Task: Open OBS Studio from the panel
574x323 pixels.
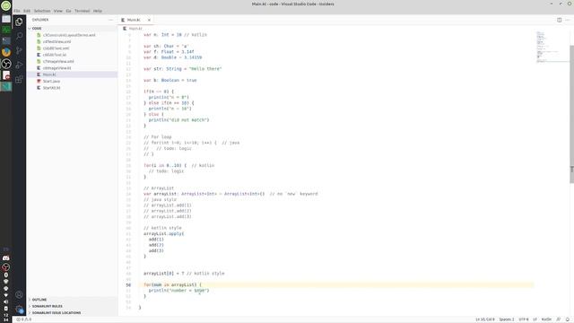Action: (6, 64)
